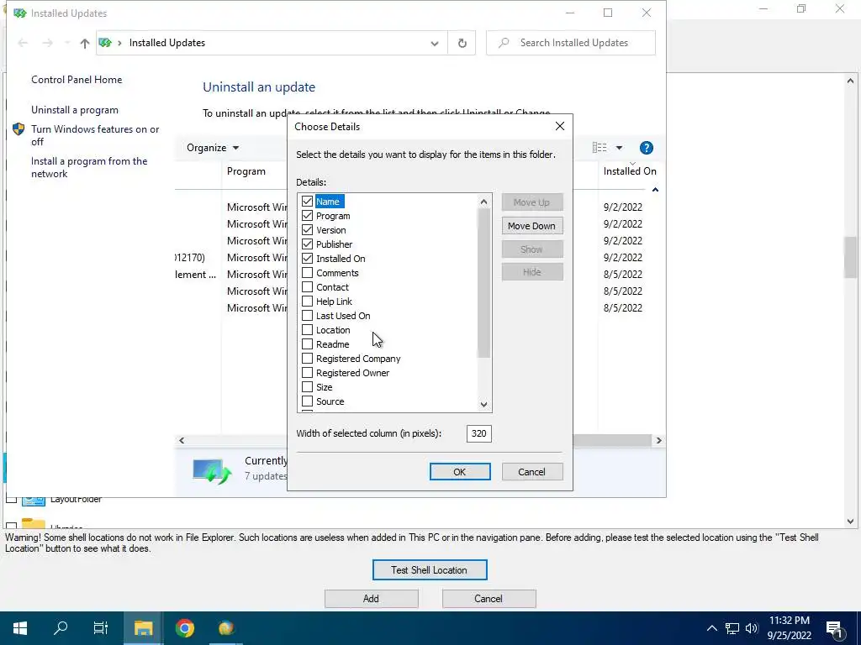This screenshot has height=645, width=861.
Task: Enable the Comments detail
Action: pyautogui.click(x=307, y=273)
